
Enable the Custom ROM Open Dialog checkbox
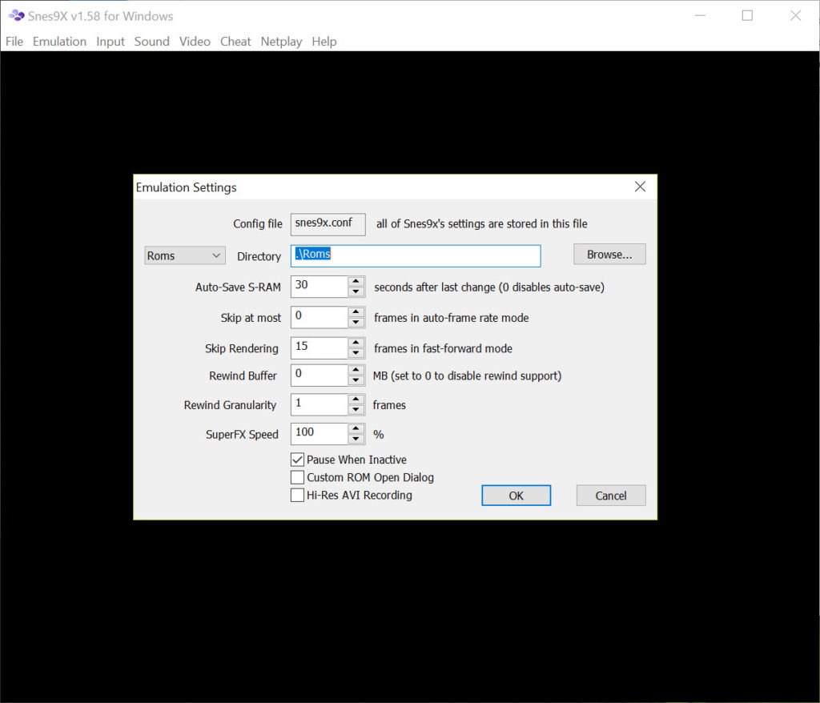(297, 477)
